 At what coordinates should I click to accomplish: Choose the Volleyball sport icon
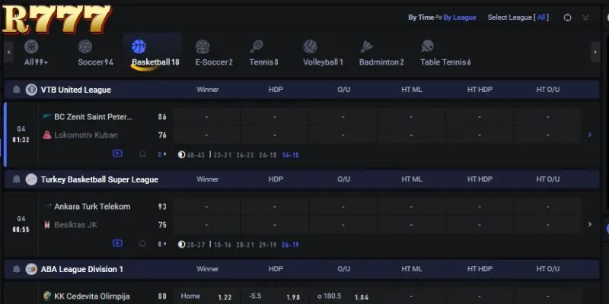coord(310,46)
